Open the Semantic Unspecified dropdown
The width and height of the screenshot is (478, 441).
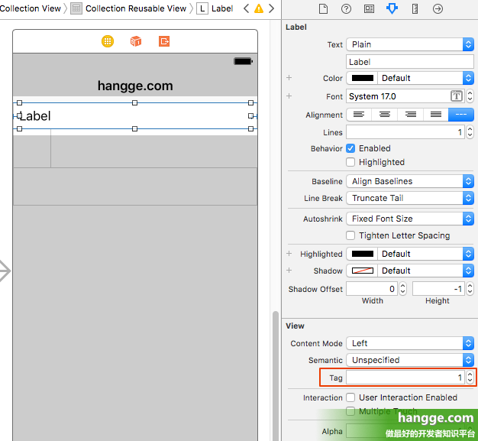click(410, 360)
